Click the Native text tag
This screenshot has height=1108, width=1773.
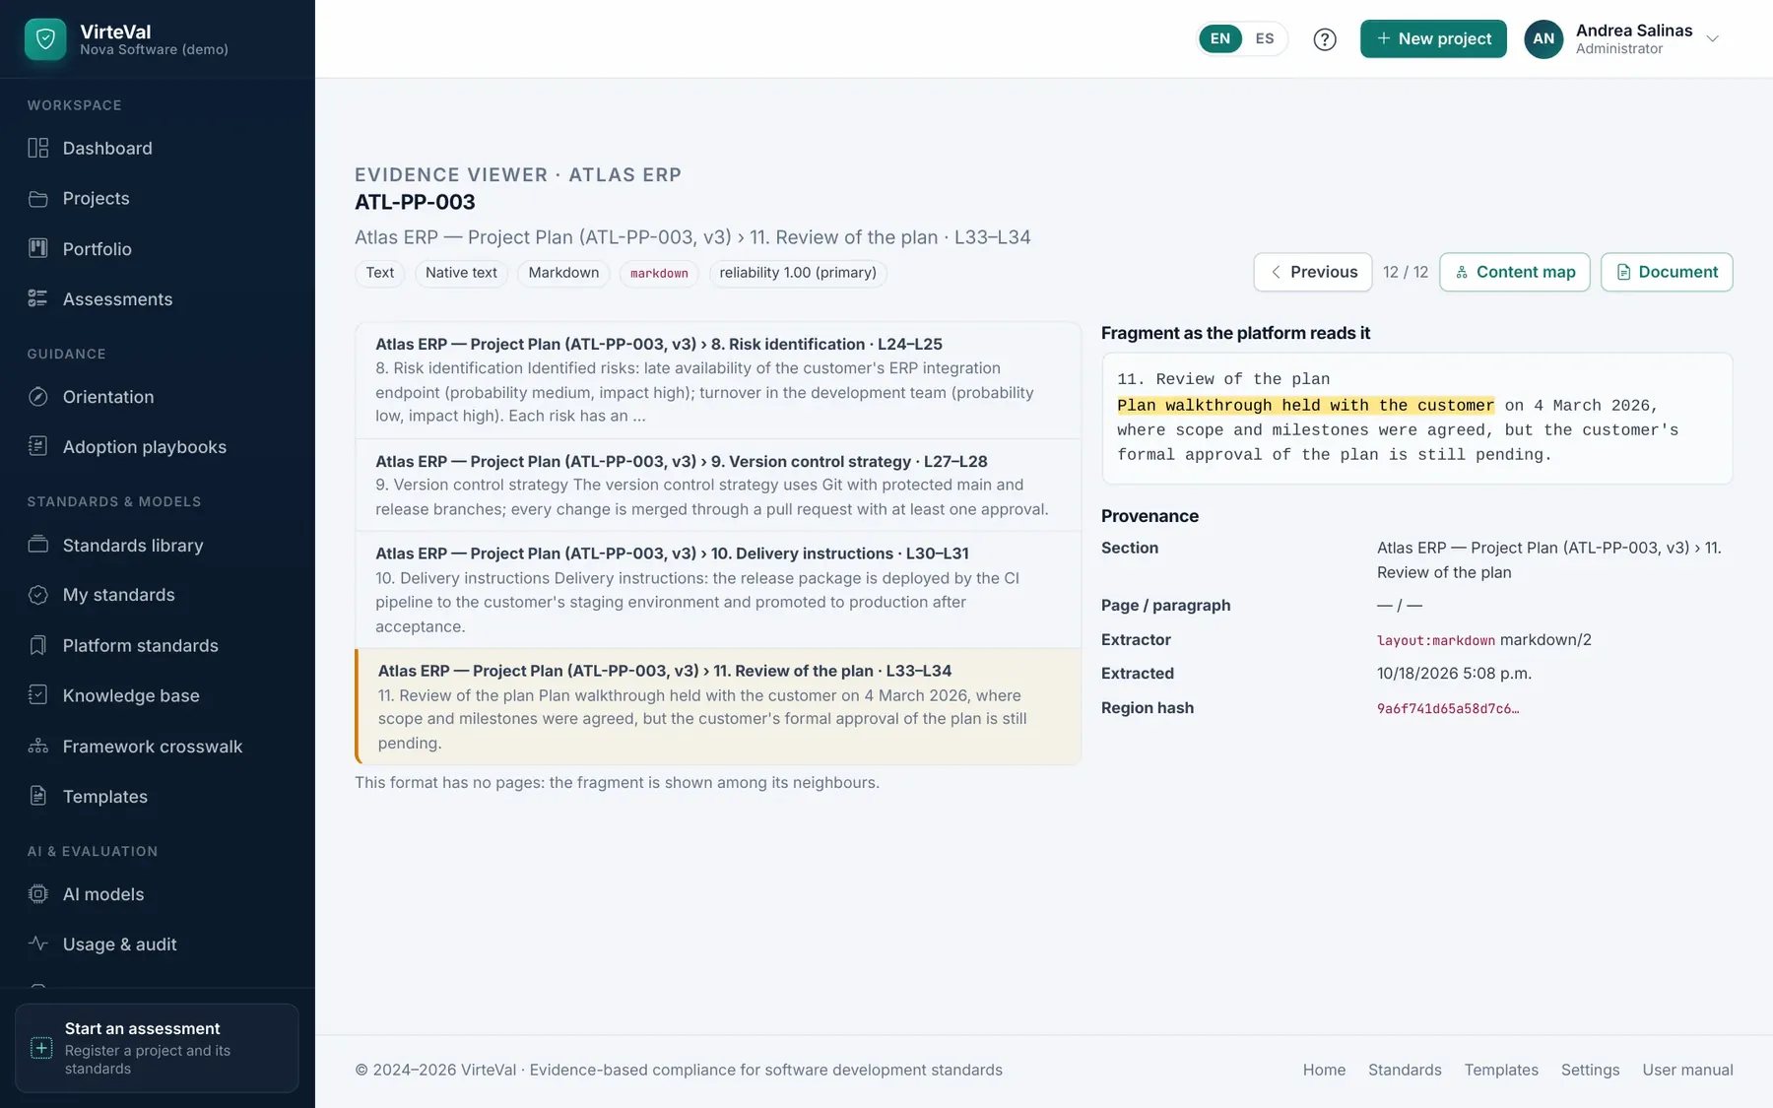click(461, 273)
